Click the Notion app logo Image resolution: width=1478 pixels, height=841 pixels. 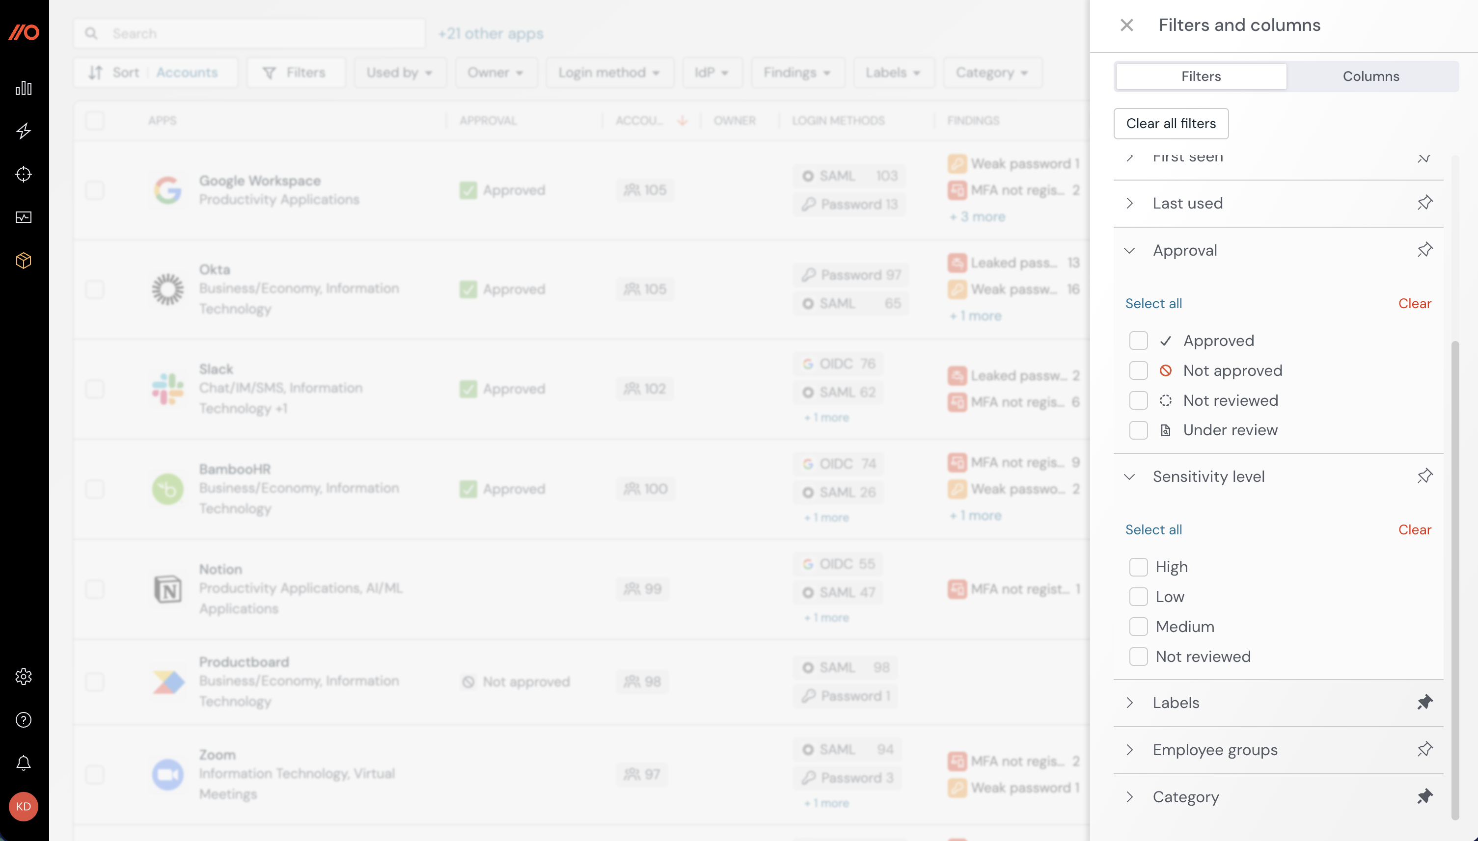coord(167,589)
